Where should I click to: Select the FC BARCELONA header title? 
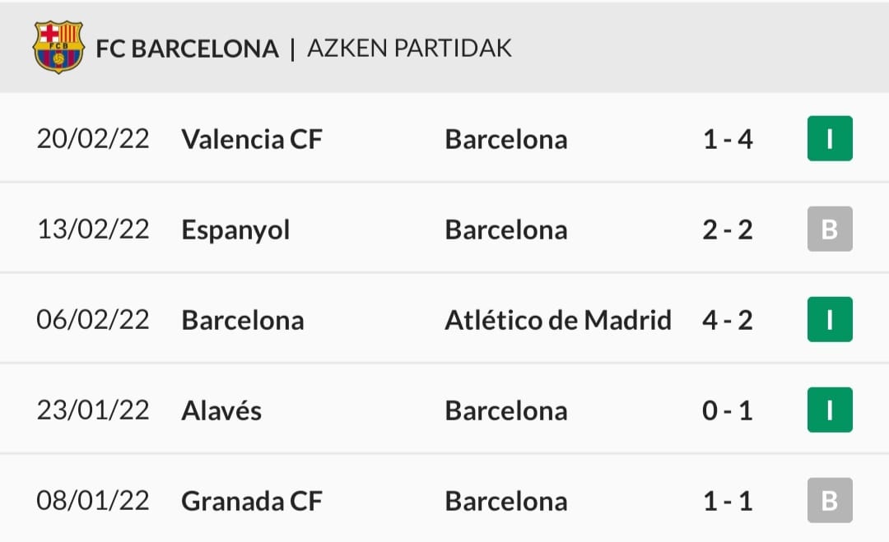tap(187, 49)
